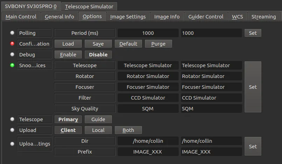Select Guide telescope
282x164 pixels.
[98, 119]
